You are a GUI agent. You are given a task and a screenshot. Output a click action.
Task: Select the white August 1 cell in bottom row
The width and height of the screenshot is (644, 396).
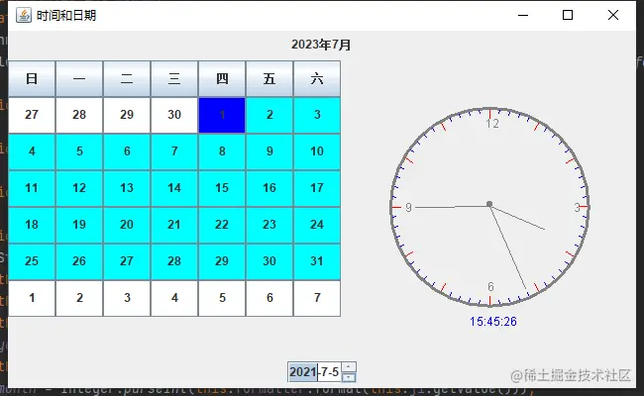pyautogui.click(x=32, y=298)
